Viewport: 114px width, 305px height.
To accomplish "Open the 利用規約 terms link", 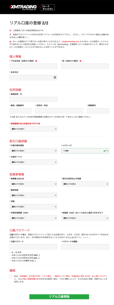I will (x=23, y=276).
